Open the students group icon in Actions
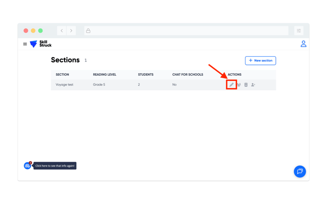The width and height of the screenshot is (327, 204). coord(239,85)
